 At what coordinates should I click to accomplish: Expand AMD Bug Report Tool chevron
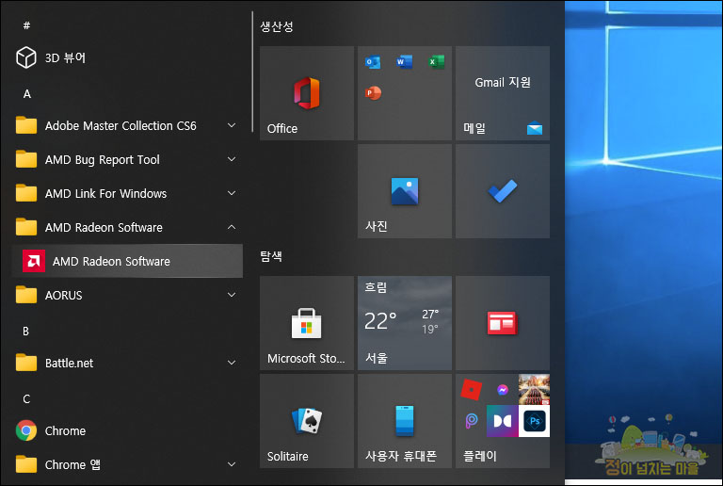(x=232, y=159)
